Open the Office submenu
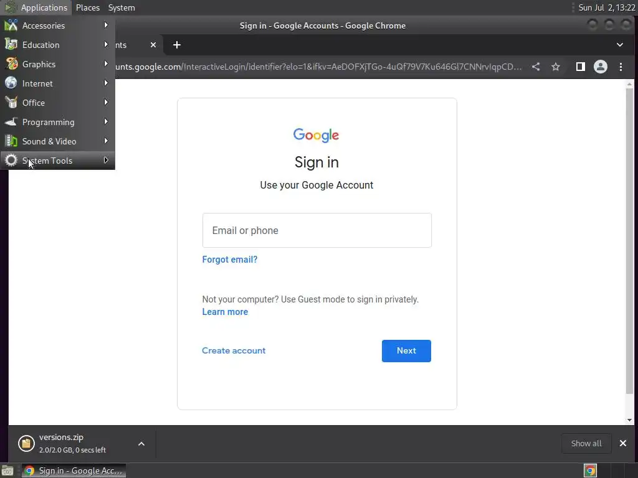The height and width of the screenshot is (478, 638). point(57,103)
